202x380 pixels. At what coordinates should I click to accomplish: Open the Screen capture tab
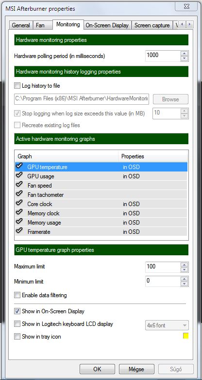(152, 25)
